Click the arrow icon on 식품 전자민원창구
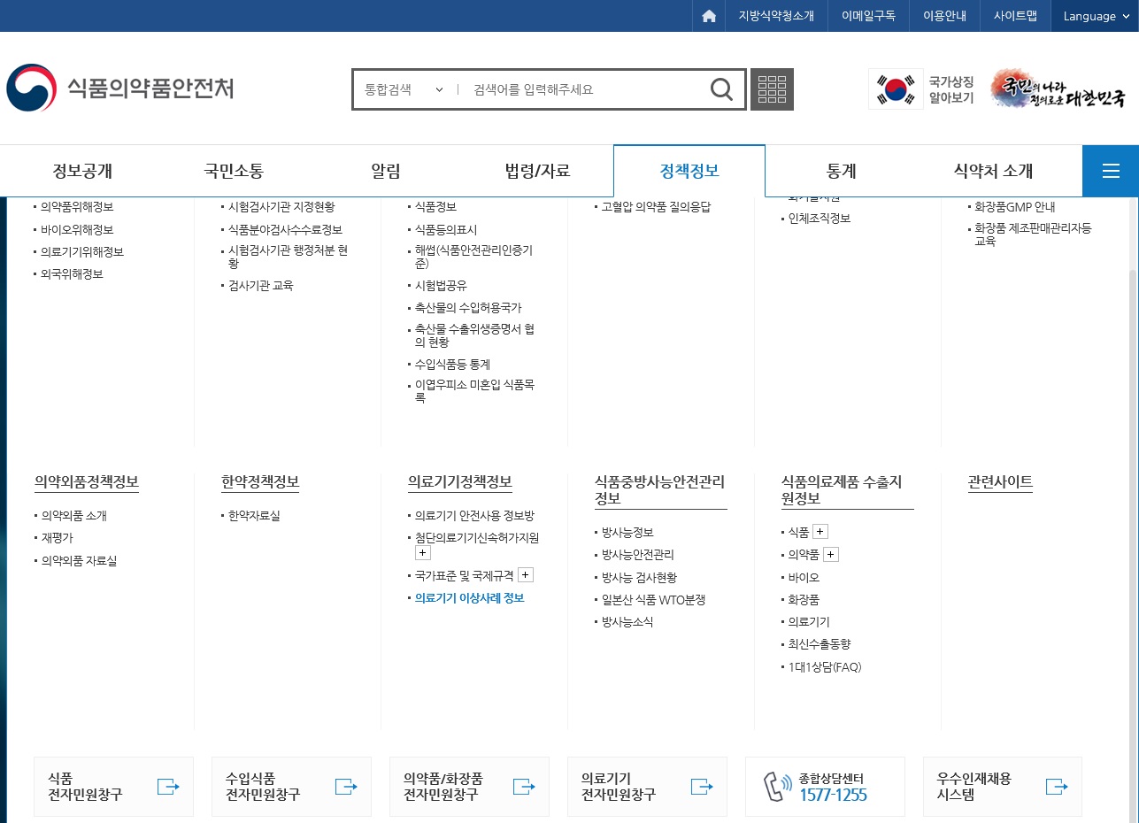 click(x=168, y=786)
